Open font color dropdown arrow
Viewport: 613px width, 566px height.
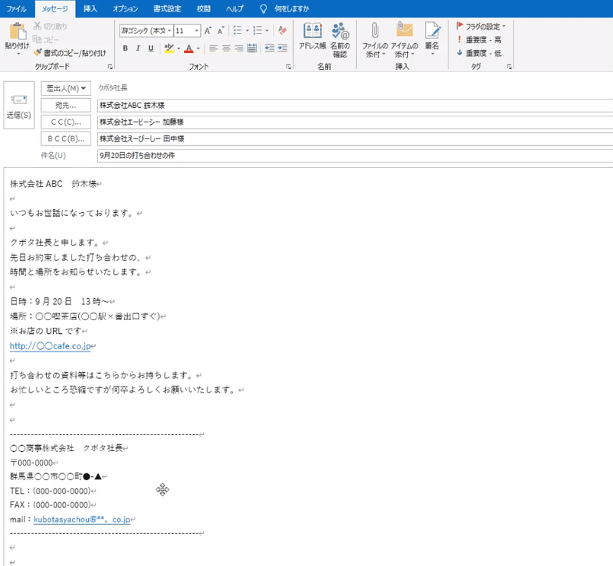[198, 48]
